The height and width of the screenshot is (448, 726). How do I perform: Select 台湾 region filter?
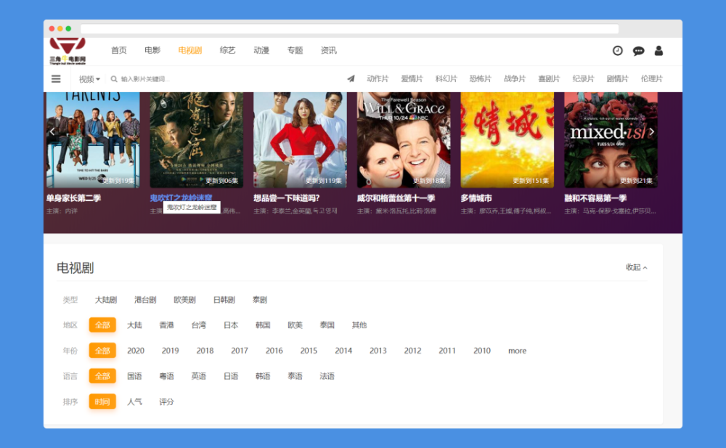coord(199,325)
